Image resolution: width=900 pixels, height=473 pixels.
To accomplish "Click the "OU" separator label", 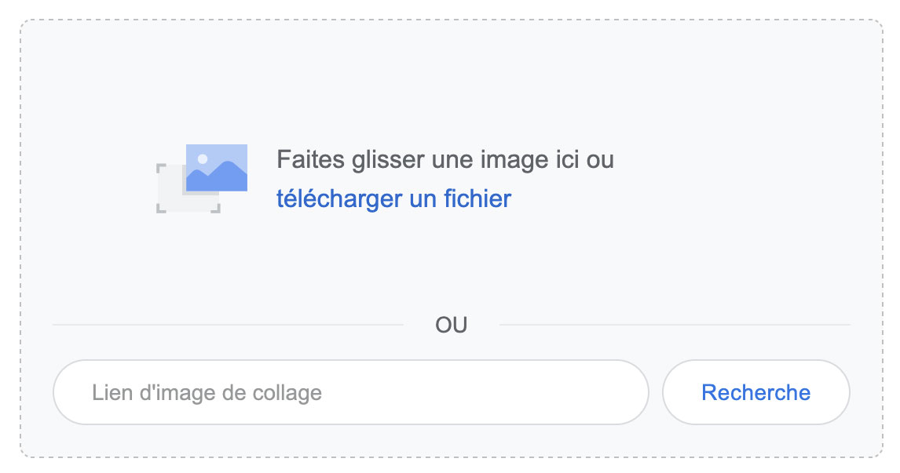I will pyautogui.click(x=452, y=325).
